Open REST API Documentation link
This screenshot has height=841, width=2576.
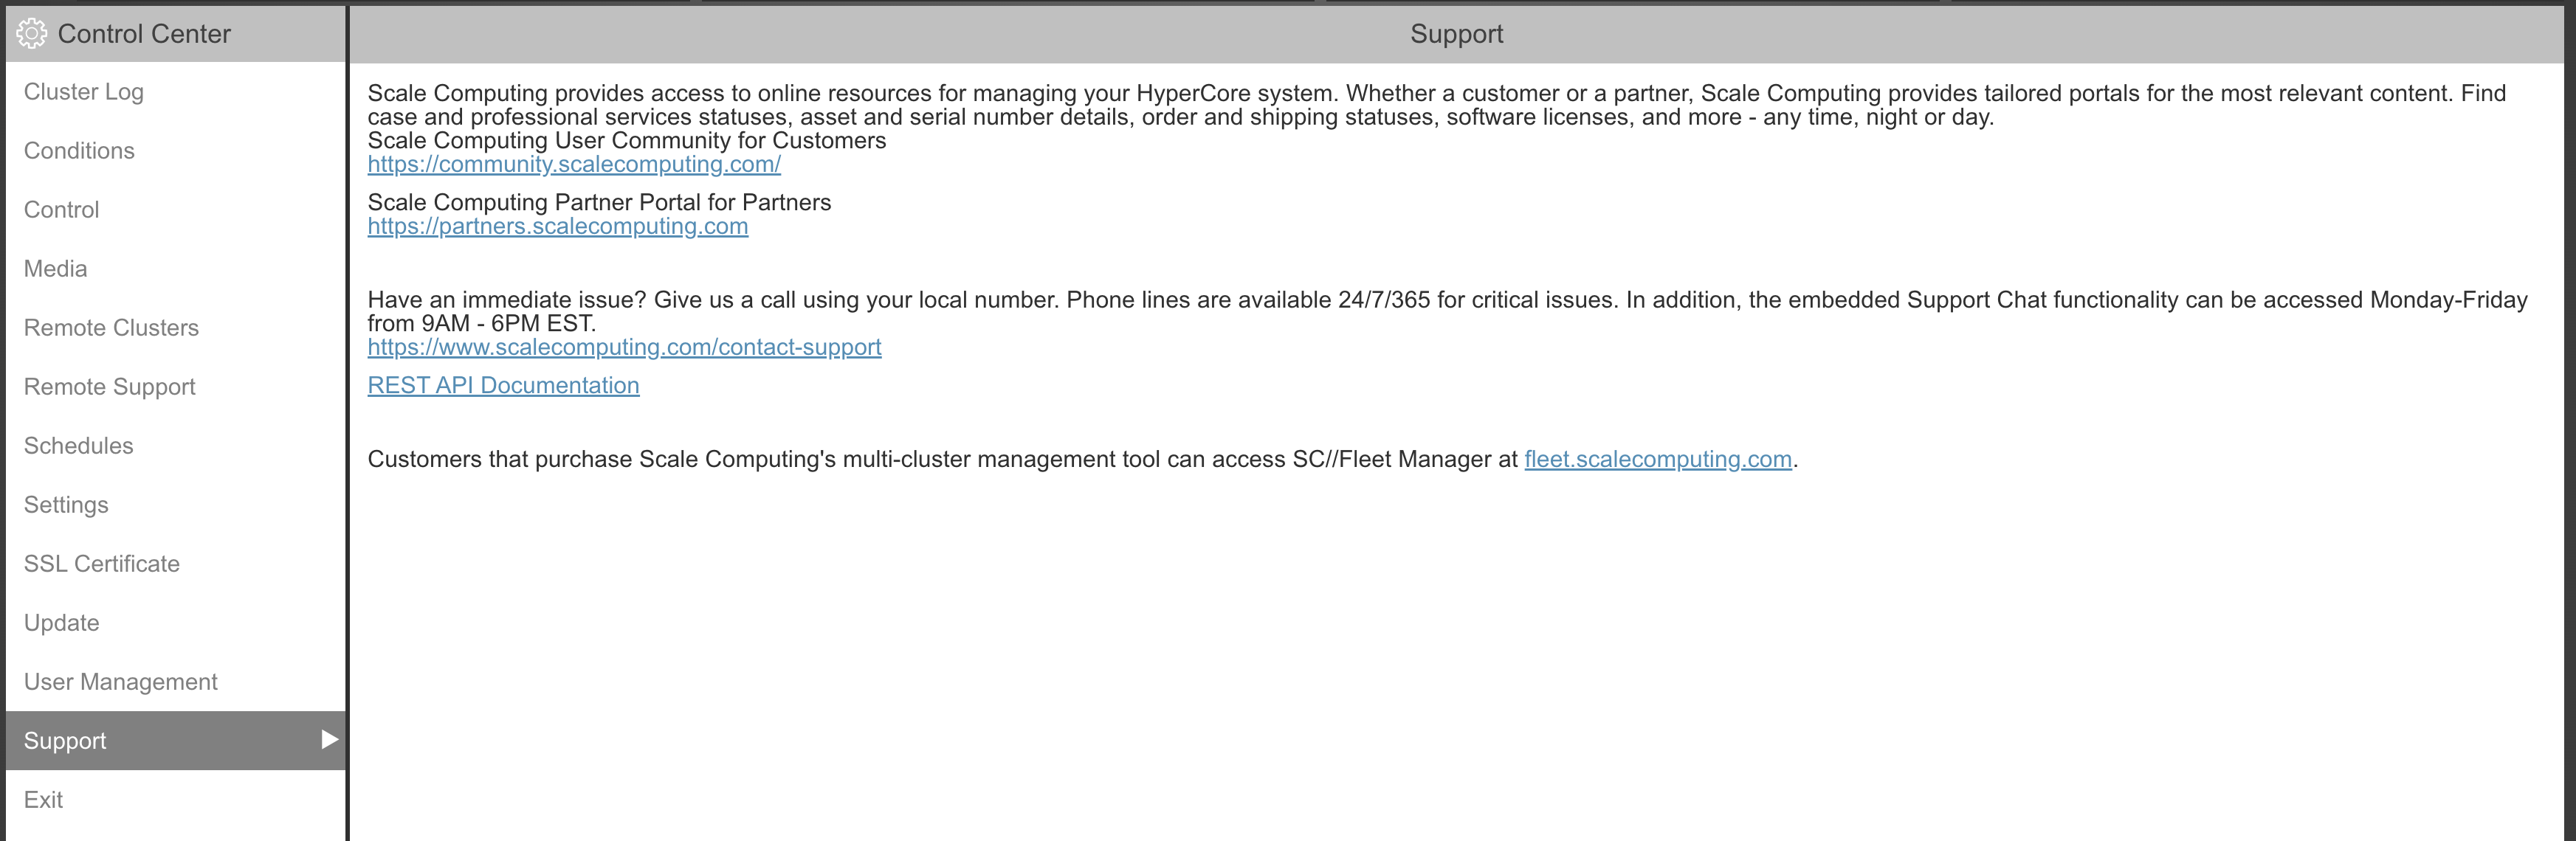[x=503, y=385]
